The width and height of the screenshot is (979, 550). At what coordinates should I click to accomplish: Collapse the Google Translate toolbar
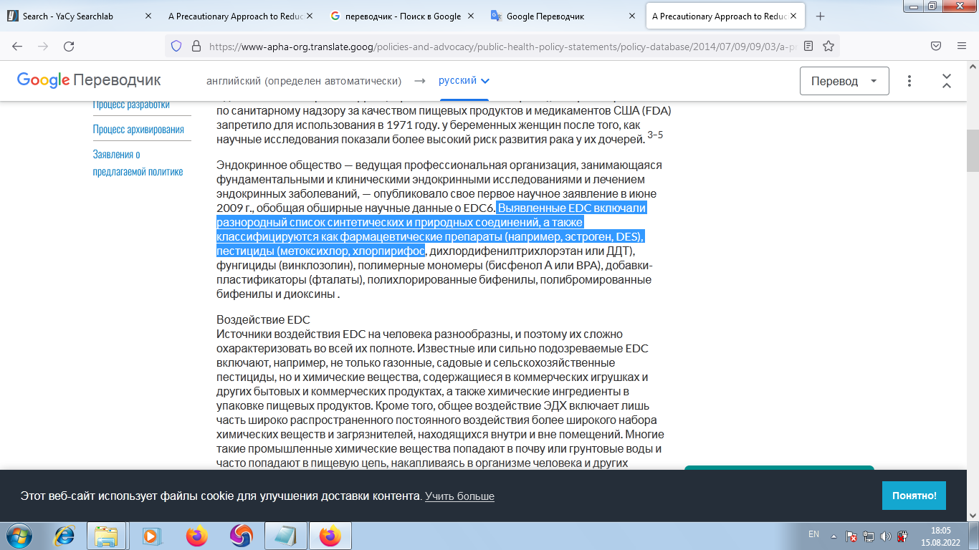[947, 81]
